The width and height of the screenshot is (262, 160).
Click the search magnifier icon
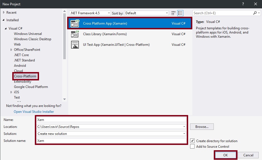click(x=255, y=13)
